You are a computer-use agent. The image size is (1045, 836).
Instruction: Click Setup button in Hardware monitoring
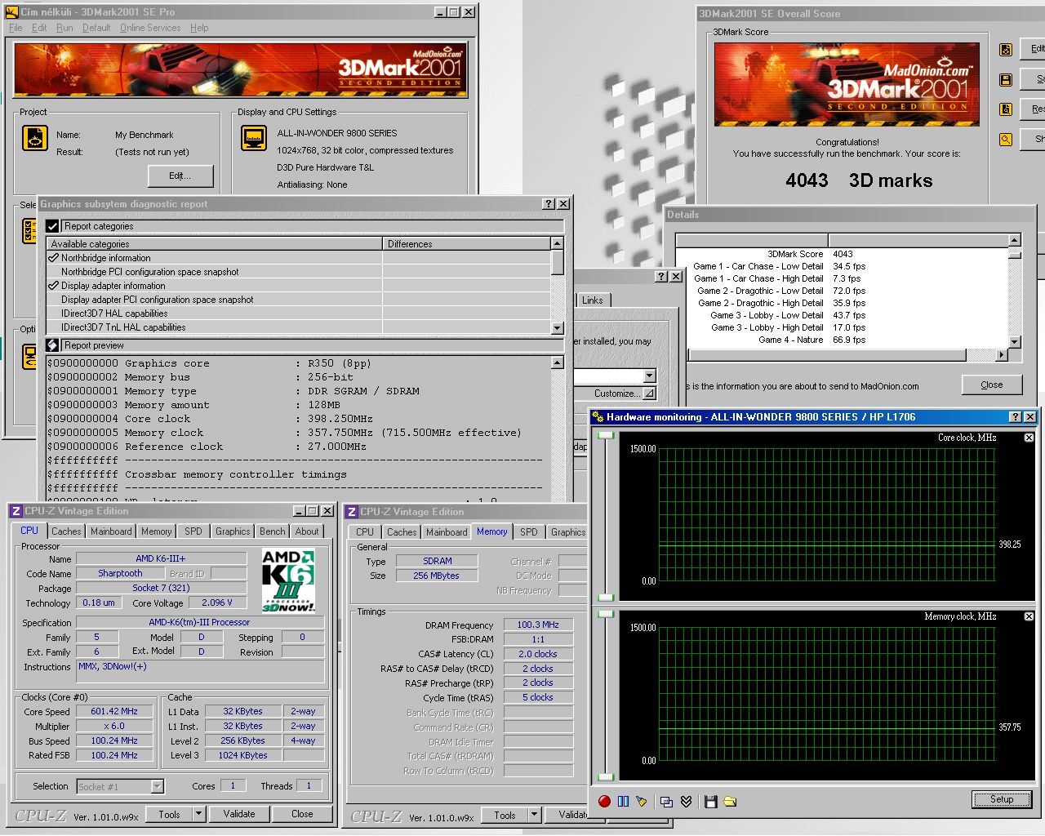(1002, 799)
